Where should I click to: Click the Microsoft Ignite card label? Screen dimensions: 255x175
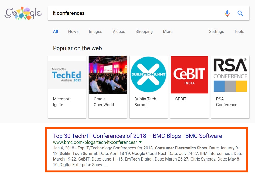click(62, 102)
